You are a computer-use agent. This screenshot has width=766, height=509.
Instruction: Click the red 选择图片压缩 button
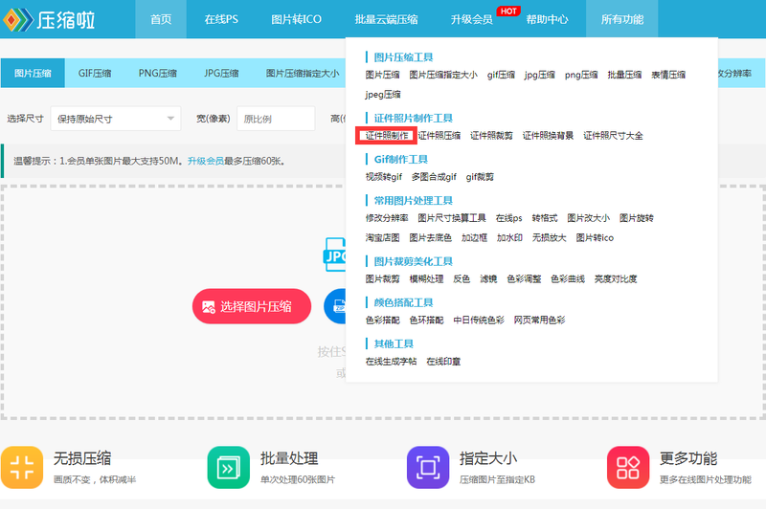click(x=252, y=306)
